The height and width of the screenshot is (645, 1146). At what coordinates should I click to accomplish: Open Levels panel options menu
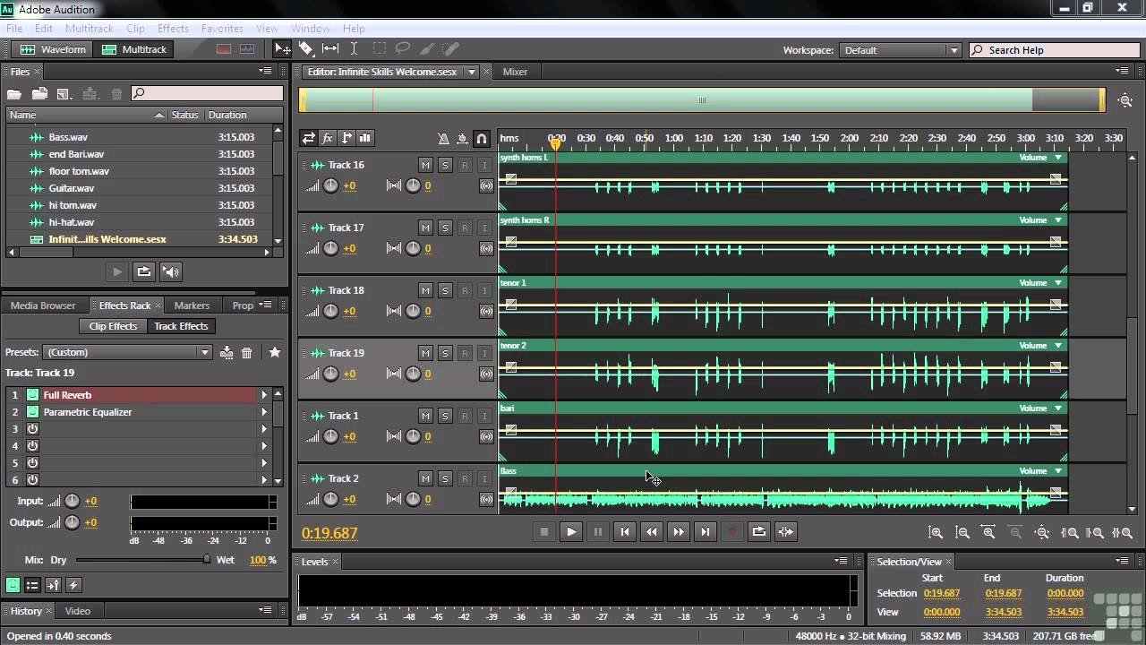tap(841, 561)
